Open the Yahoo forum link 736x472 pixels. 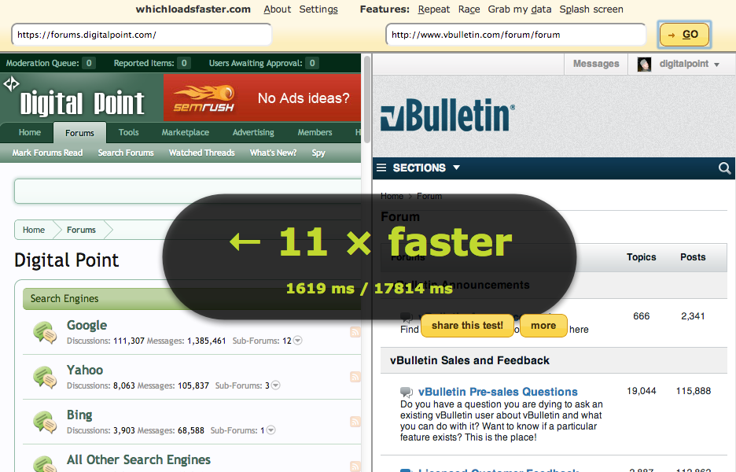(85, 370)
